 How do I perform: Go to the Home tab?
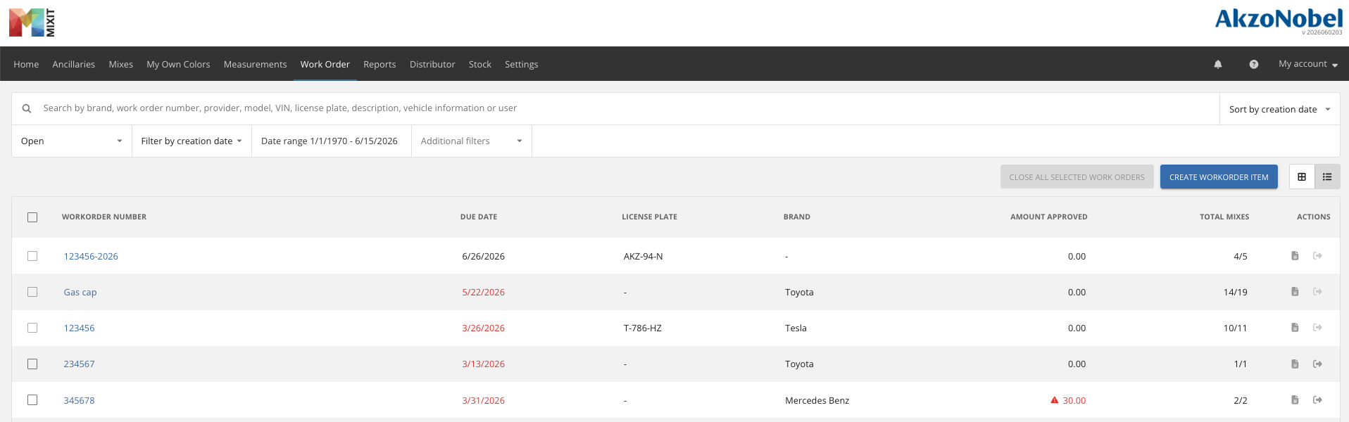pos(26,64)
